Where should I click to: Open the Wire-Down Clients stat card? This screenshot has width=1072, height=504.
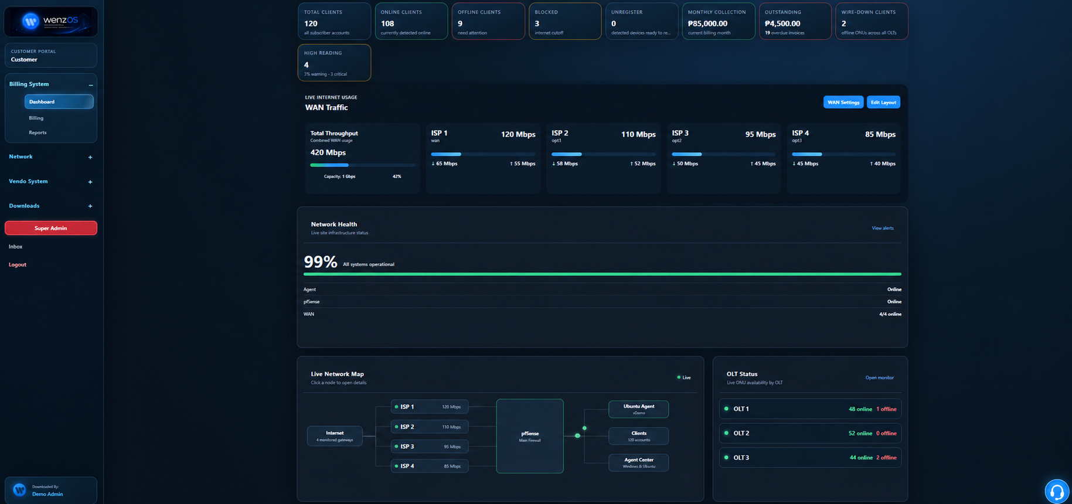pyautogui.click(x=872, y=21)
